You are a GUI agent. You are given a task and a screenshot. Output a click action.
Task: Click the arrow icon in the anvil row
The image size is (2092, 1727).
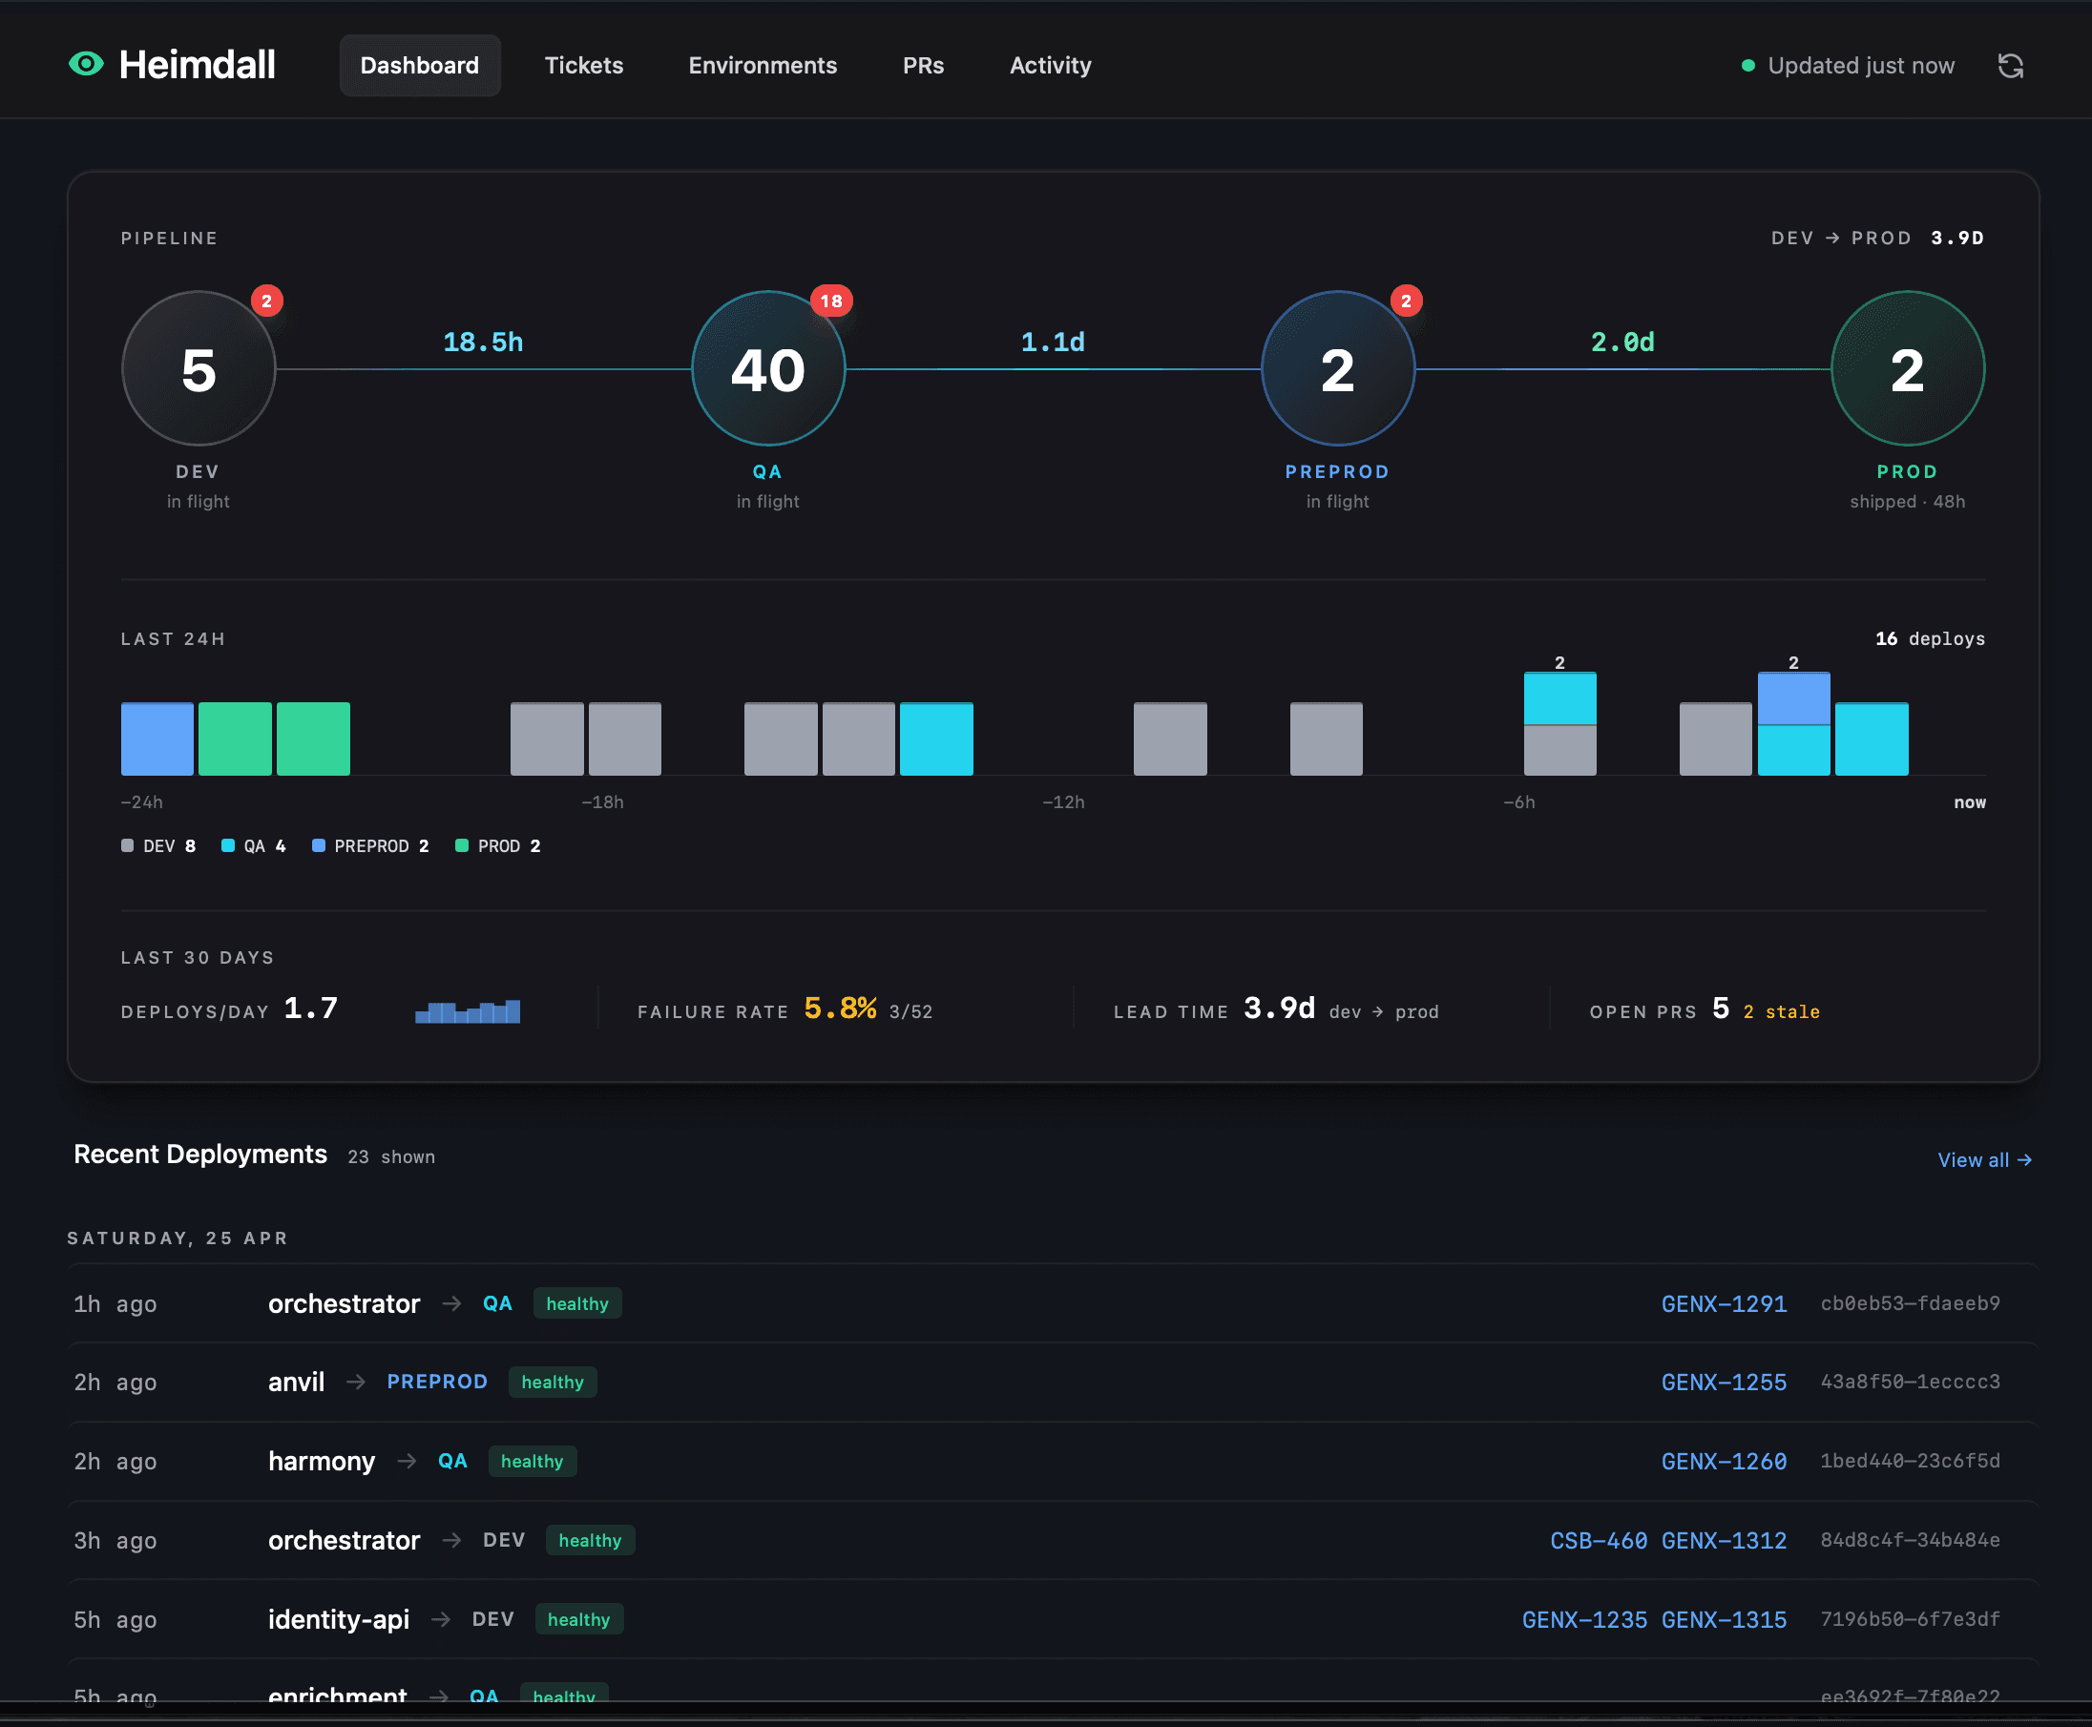355,1382
